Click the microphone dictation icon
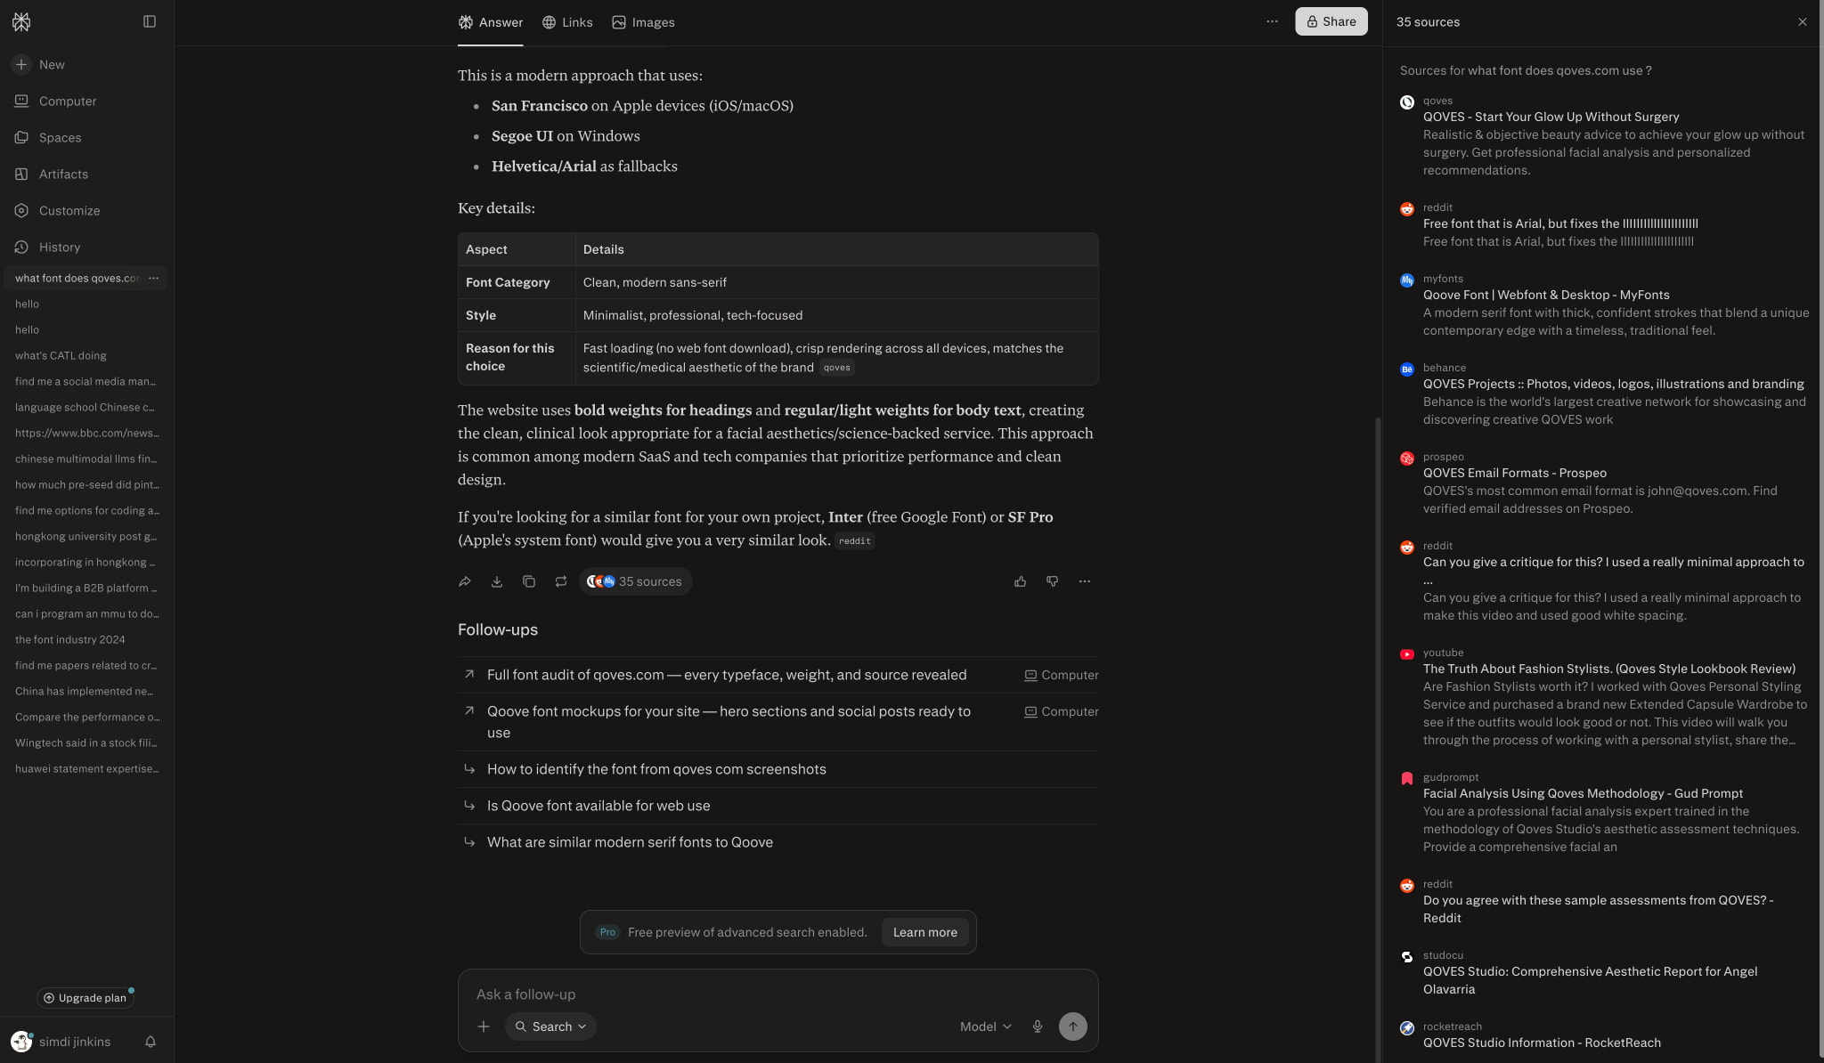This screenshot has width=1824, height=1063. [x=1038, y=1027]
